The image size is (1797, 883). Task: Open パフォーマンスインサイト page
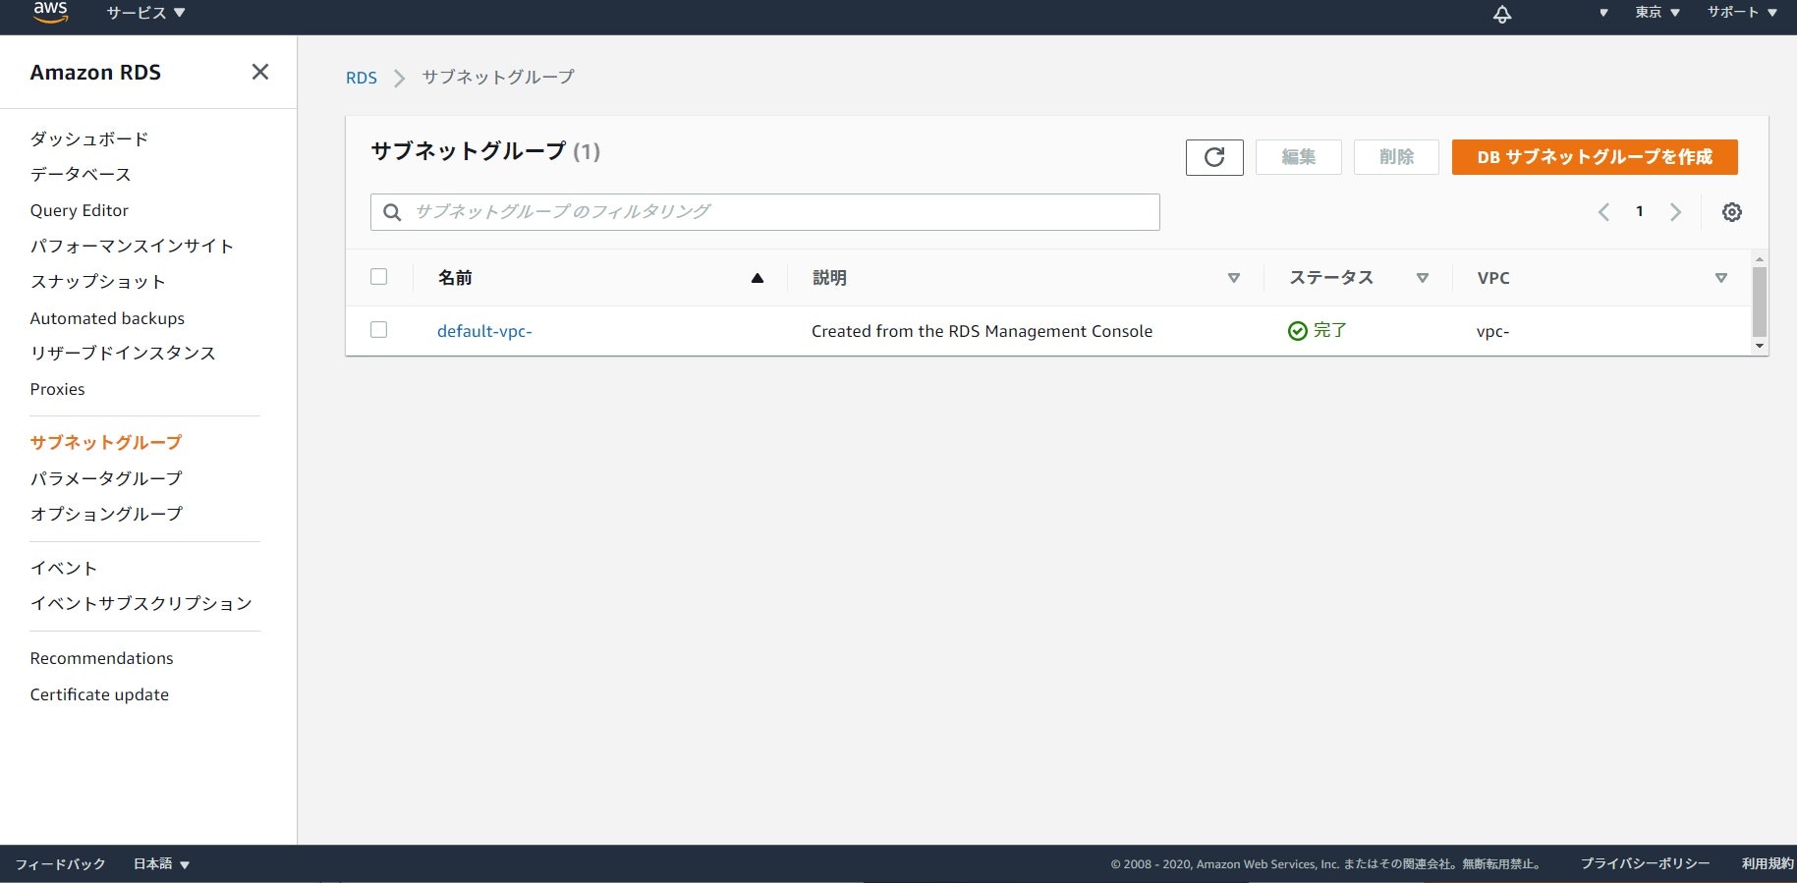point(132,247)
